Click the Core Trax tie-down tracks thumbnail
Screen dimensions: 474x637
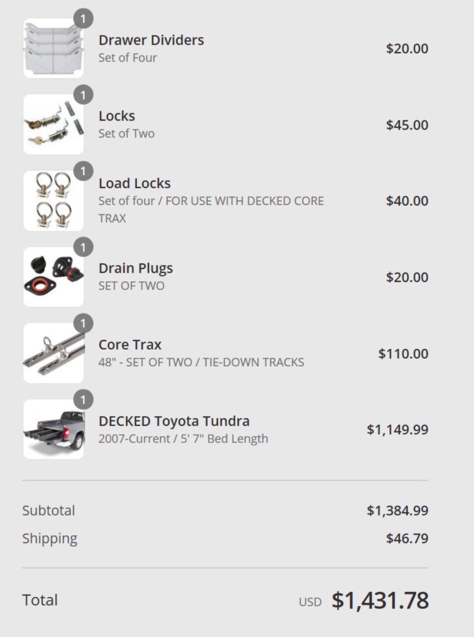pyautogui.click(x=54, y=353)
